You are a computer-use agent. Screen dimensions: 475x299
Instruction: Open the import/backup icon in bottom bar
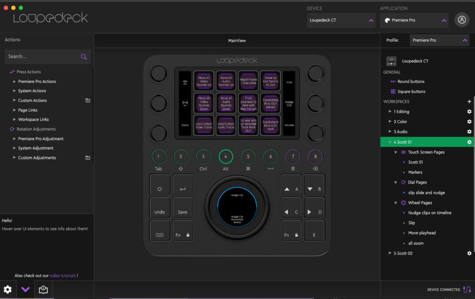pyautogui.click(x=43, y=290)
